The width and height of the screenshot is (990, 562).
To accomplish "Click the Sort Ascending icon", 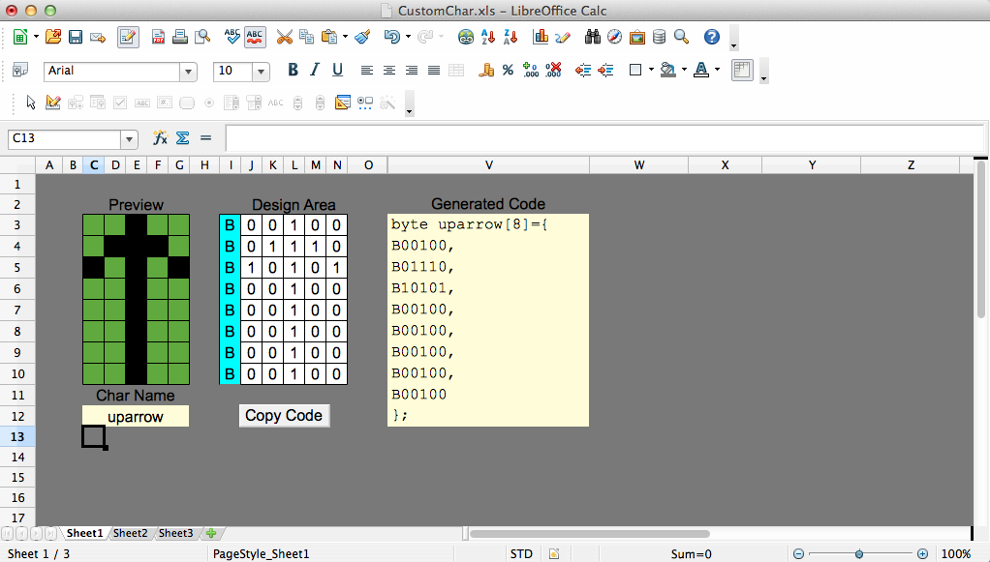I will pos(489,38).
